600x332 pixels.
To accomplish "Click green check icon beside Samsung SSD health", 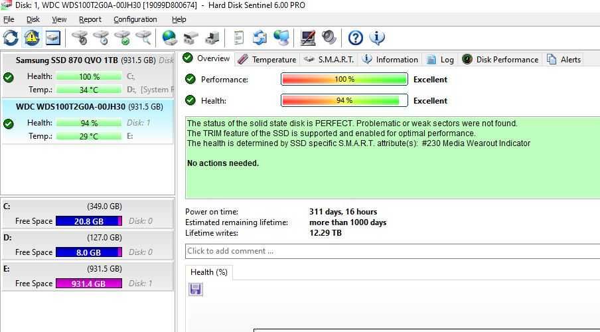I will [9, 78].
